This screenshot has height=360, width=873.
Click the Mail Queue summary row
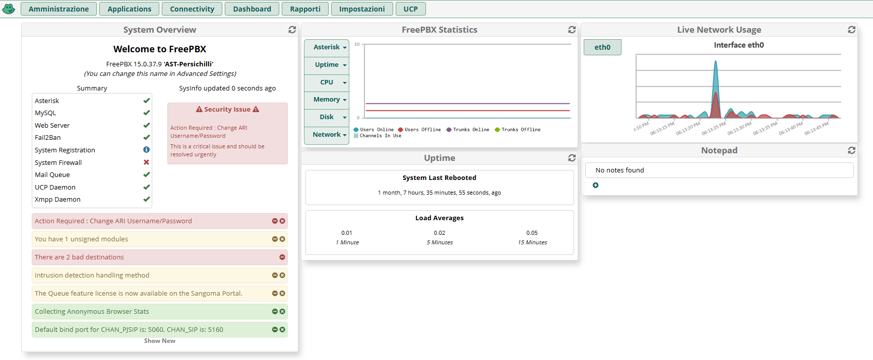click(x=92, y=174)
